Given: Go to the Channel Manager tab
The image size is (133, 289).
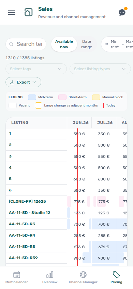Looking at the screenshot, I should (x=83, y=278).
